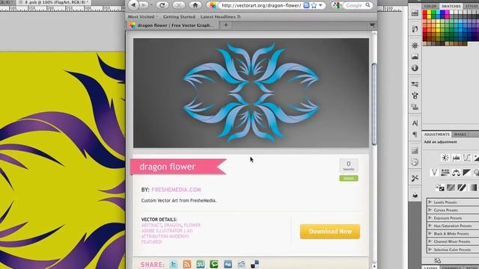
Task: Open the Tool Presets panel icon
Action: click(415, 178)
